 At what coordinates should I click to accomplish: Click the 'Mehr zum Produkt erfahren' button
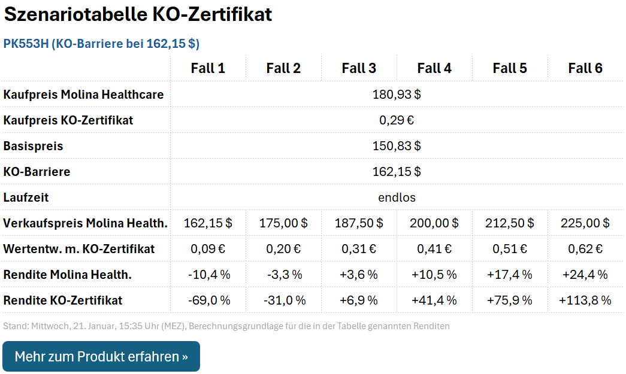101,357
